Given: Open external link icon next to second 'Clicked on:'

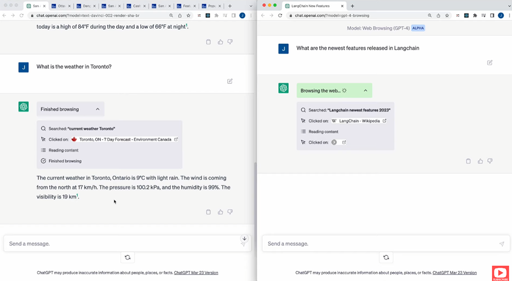Looking at the screenshot, I should [x=344, y=142].
